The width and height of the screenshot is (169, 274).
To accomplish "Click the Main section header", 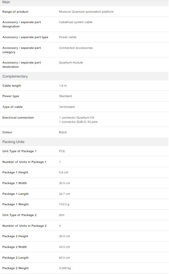I will pyautogui.click(x=84, y=3).
